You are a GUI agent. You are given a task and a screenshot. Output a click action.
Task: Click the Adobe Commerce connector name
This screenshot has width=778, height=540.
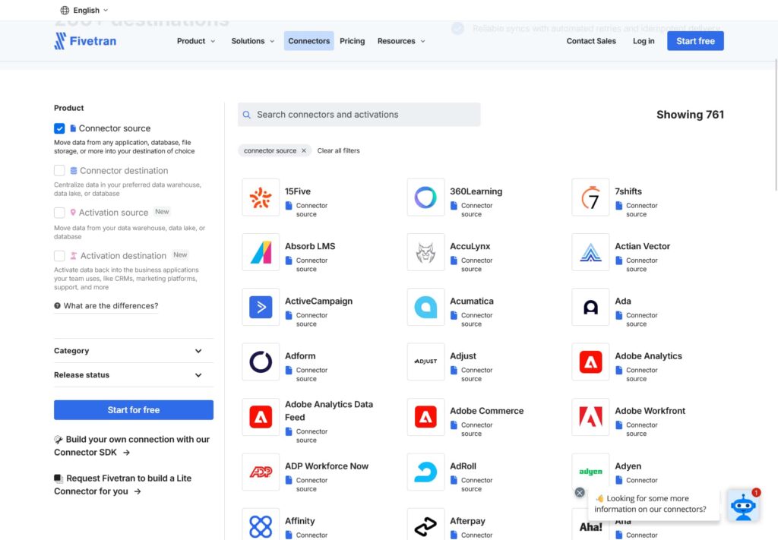point(487,411)
